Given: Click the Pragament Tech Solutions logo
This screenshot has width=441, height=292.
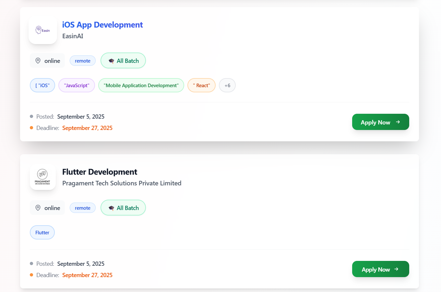Looking at the screenshot, I should [x=42, y=177].
